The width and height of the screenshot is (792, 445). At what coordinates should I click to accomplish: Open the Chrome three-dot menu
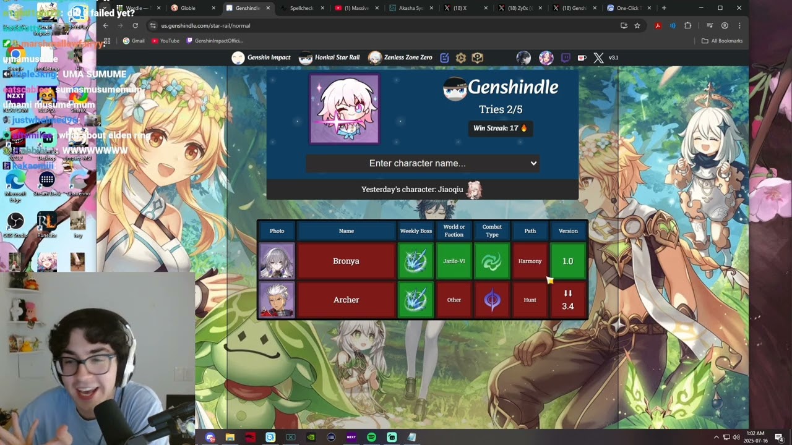[739, 25]
